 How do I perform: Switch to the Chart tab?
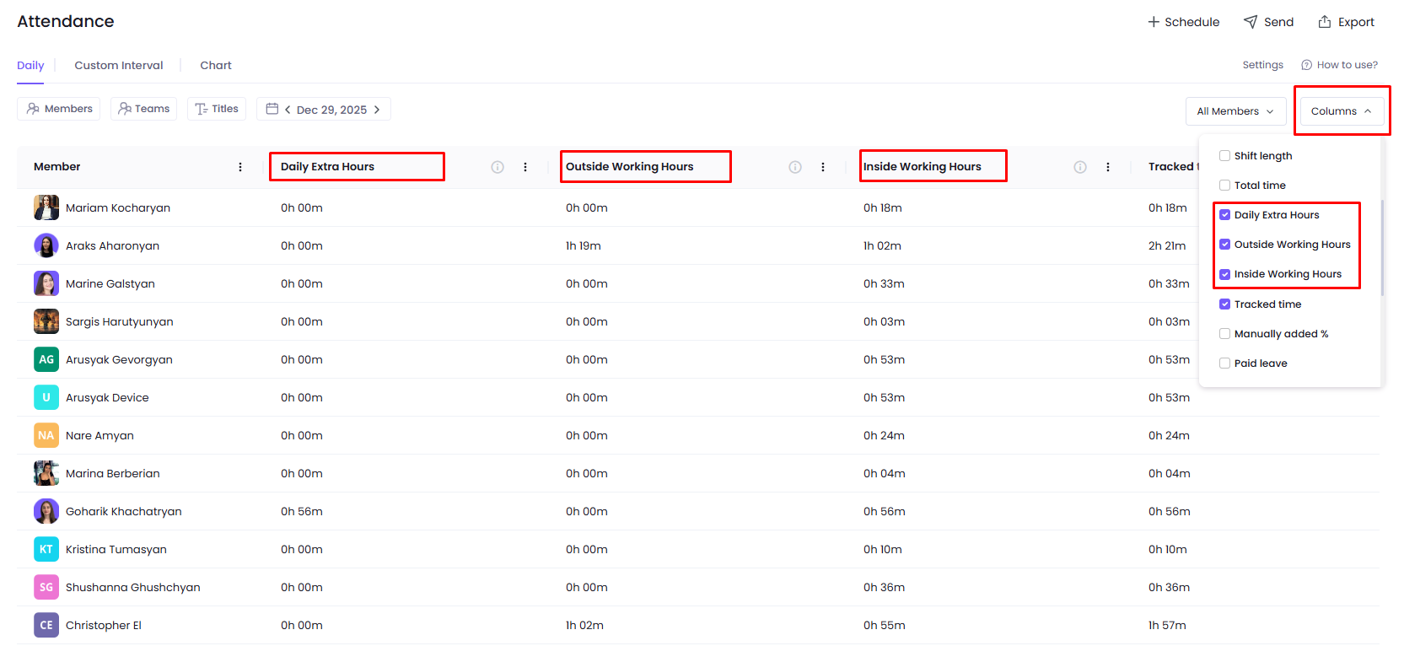point(215,66)
